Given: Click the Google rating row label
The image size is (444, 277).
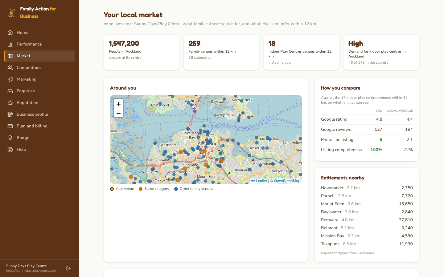Looking at the screenshot, I should (334, 119).
